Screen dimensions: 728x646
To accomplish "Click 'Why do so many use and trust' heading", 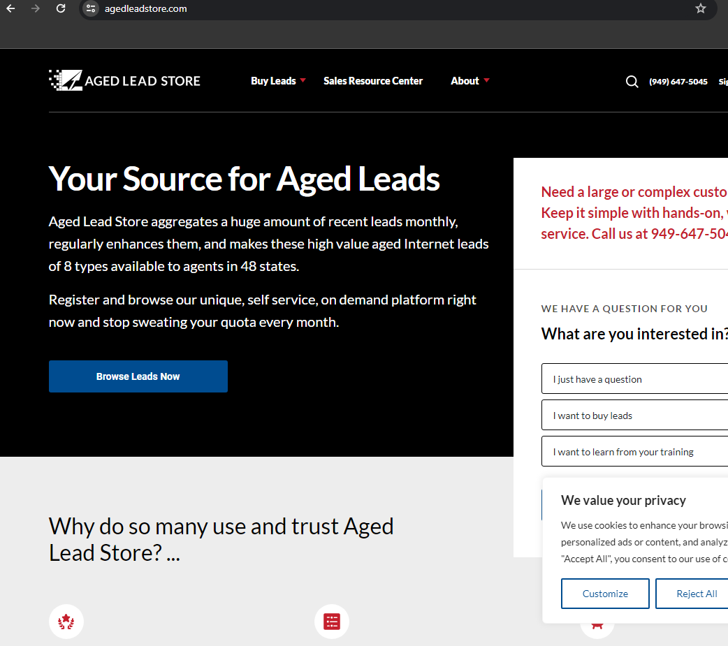I will (221, 539).
